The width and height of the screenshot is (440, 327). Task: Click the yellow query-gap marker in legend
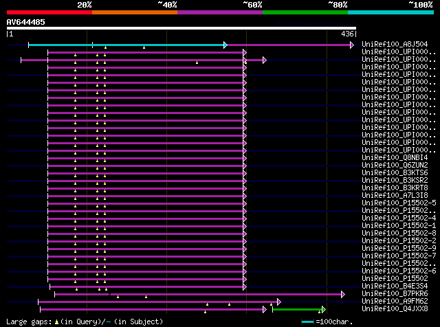tap(56, 322)
